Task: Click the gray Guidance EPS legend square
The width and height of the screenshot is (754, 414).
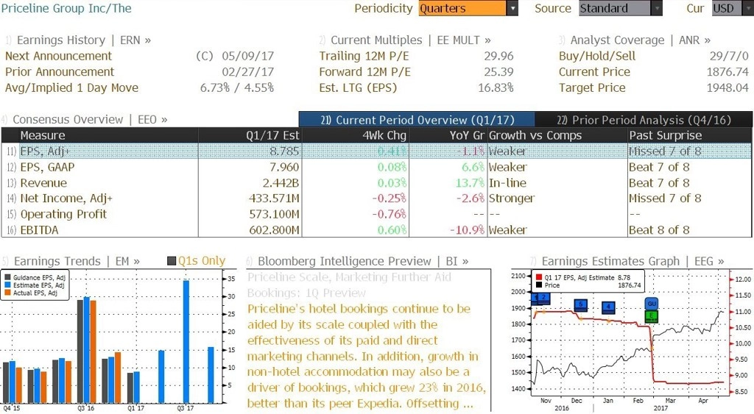Action: (7, 278)
